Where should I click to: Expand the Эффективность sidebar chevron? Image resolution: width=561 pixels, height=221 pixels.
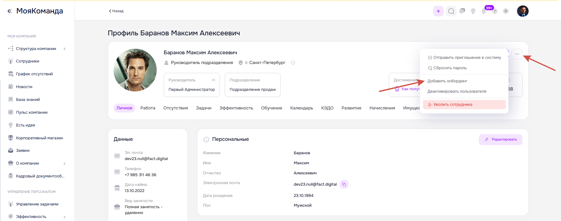tap(64, 217)
